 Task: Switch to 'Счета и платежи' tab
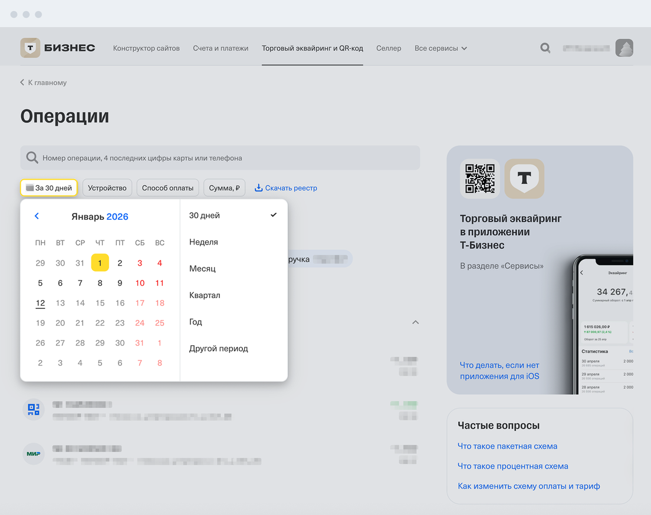[x=221, y=48]
